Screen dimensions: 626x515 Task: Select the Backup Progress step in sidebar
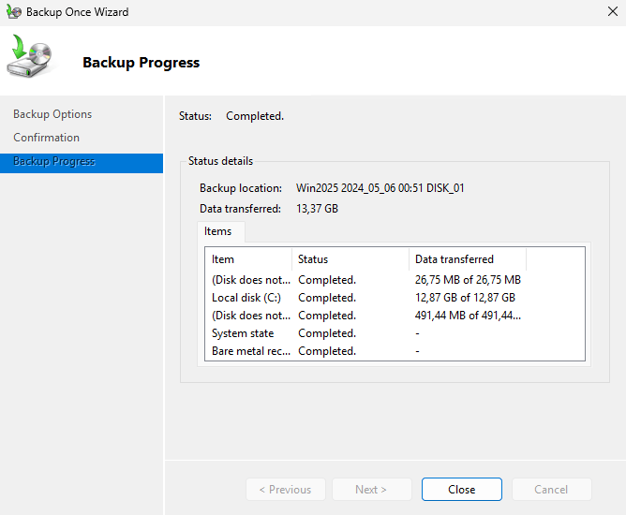click(54, 162)
